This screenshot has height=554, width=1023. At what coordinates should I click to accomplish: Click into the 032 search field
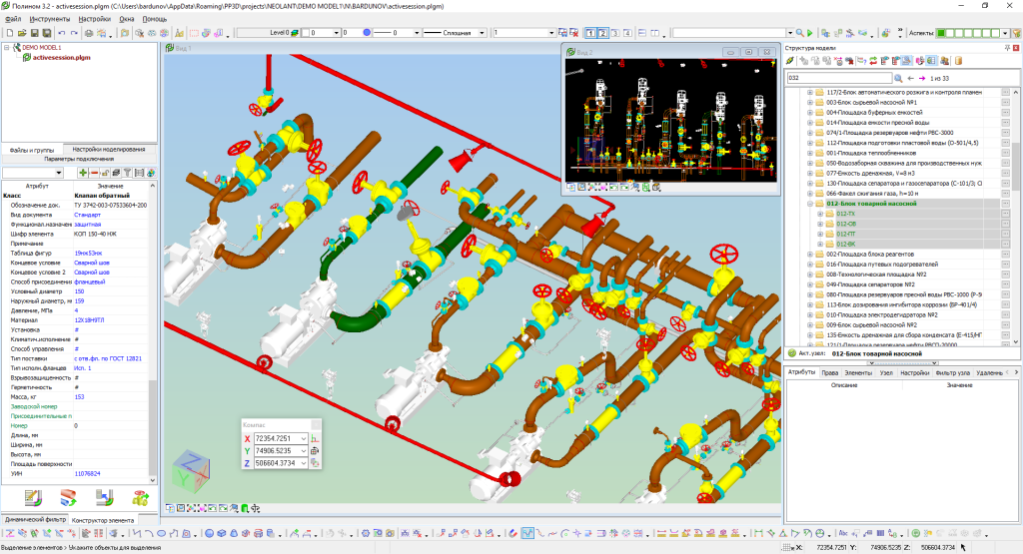[x=839, y=78]
